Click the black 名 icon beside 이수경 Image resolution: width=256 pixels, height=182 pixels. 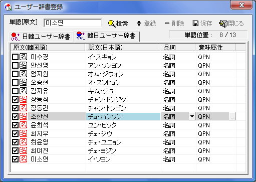23,57
